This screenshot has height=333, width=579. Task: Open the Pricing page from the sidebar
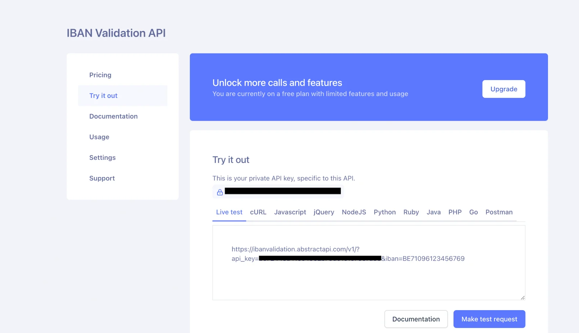[x=100, y=75]
